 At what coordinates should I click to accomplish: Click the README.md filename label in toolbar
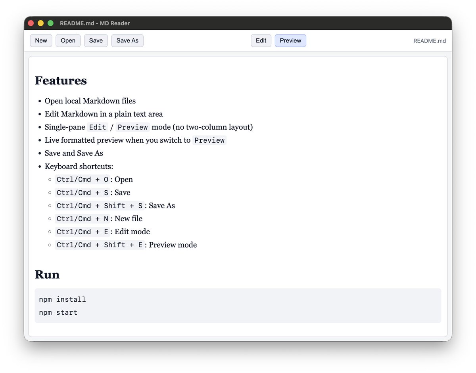[x=430, y=41]
